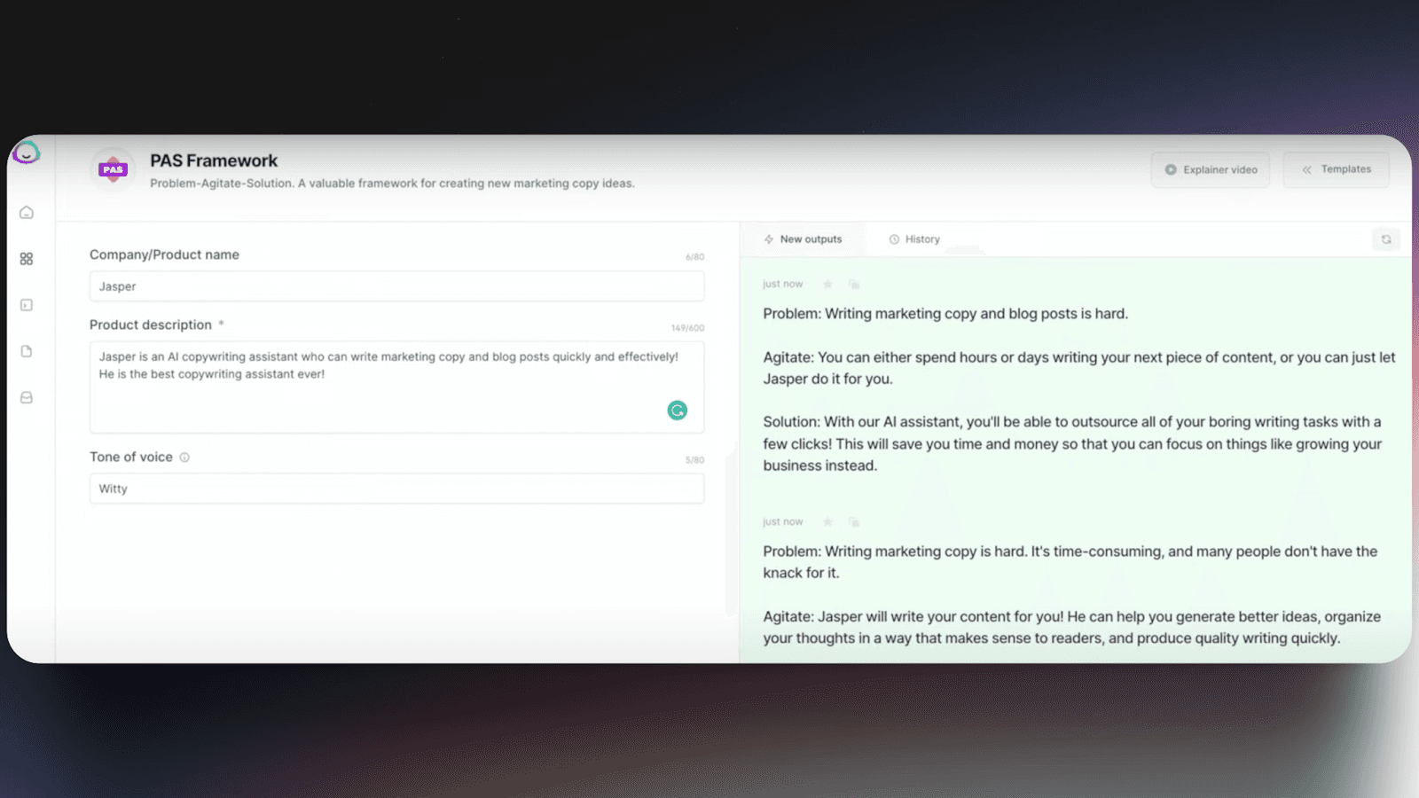Click the Tone of voice info icon
Image resolution: width=1419 pixels, height=798 pixels.
click(x=184, y=458)
